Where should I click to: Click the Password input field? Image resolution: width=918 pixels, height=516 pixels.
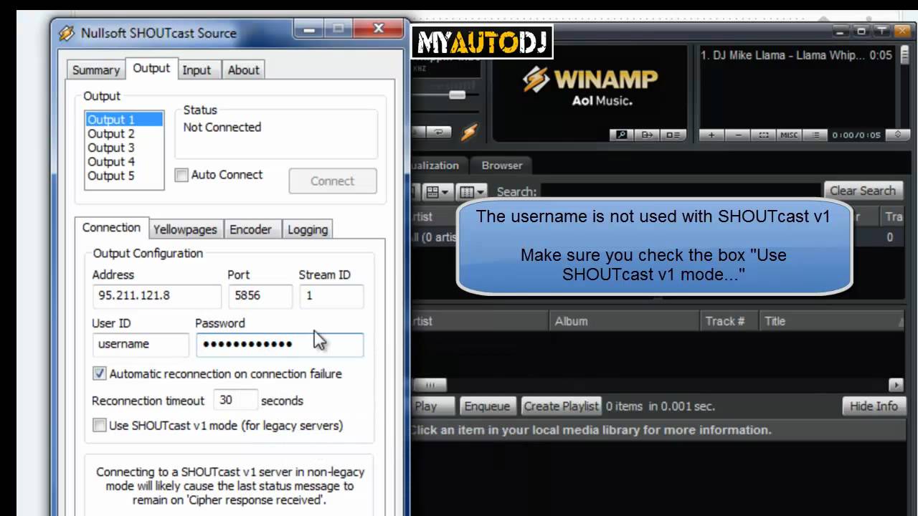[280, 344]
